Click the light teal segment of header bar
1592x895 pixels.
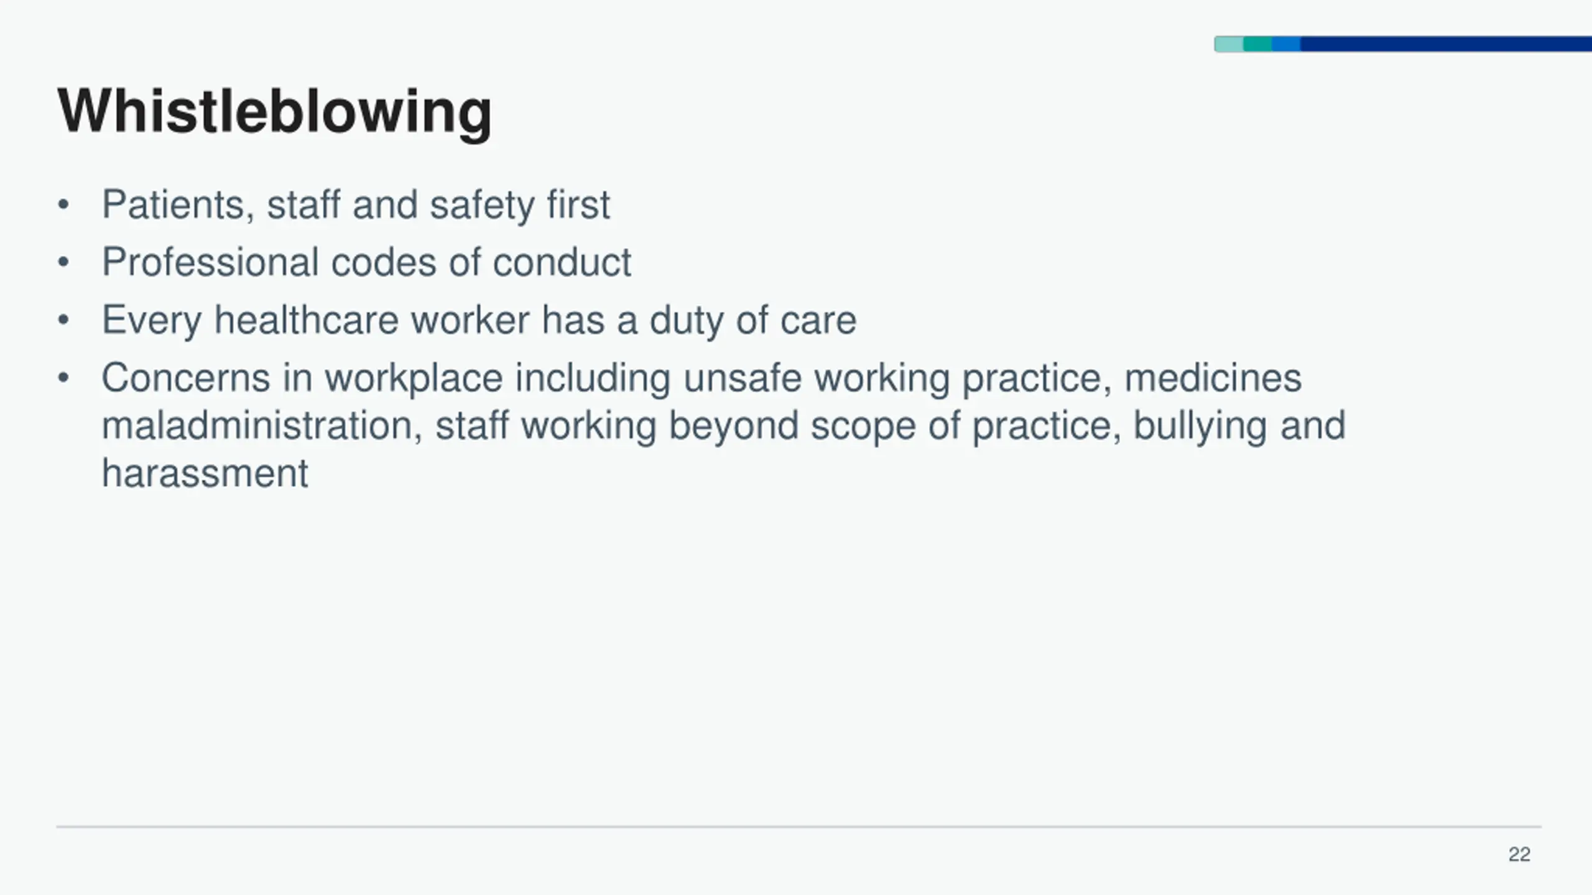coord(1229,44)
